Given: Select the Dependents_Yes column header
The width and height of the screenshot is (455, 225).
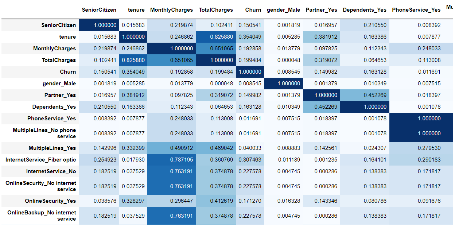Looking at the screenshot, I should click(x=365, y=10).
